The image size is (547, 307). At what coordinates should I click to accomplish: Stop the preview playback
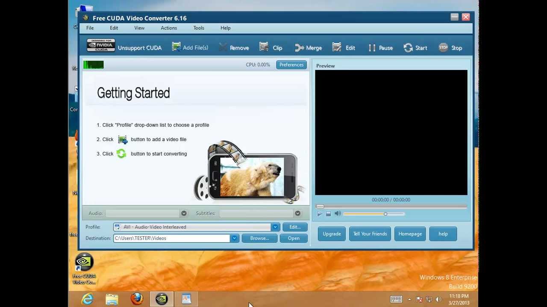pos(328,214)
